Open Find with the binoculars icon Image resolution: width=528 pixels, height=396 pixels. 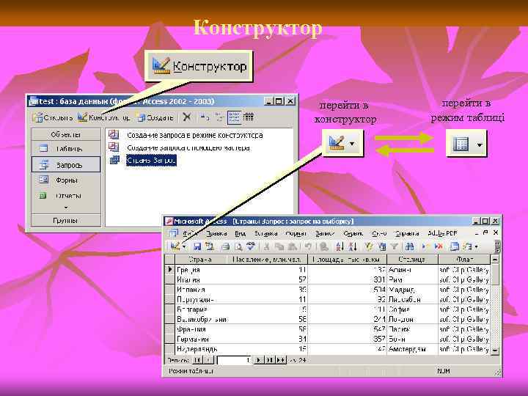pyautogui.click(x=409, y=246)
